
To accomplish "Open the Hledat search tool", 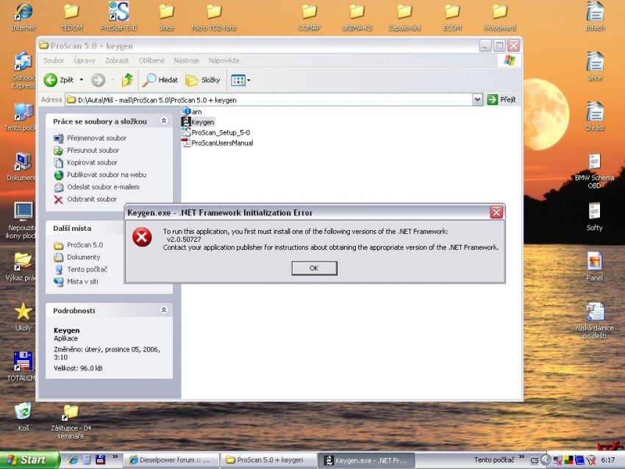I will [160, 80].
